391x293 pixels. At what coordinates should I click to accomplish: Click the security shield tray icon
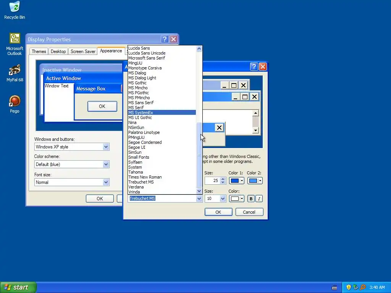[x=349, y=287]
